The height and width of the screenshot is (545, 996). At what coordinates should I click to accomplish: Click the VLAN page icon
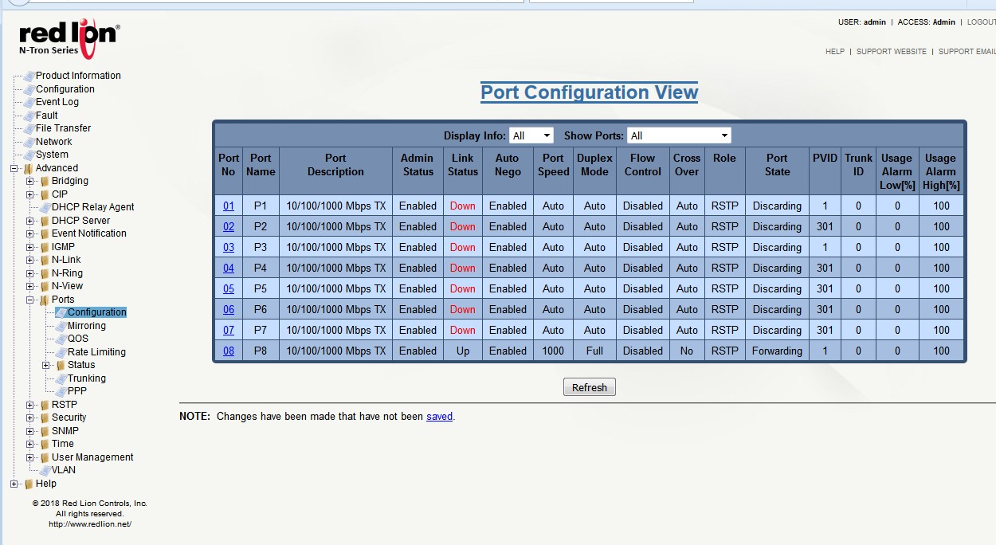45,470
